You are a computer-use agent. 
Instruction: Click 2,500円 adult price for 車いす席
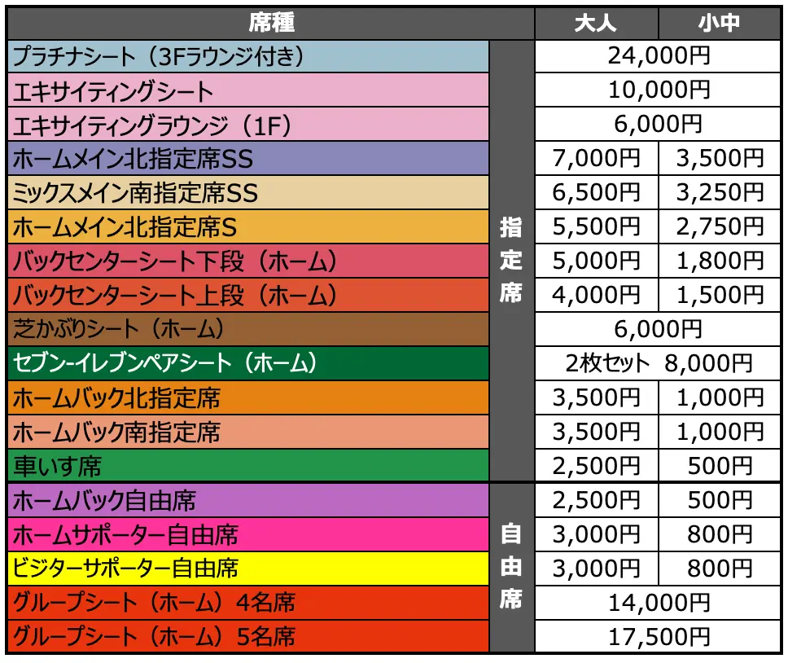tap(597, 465)
